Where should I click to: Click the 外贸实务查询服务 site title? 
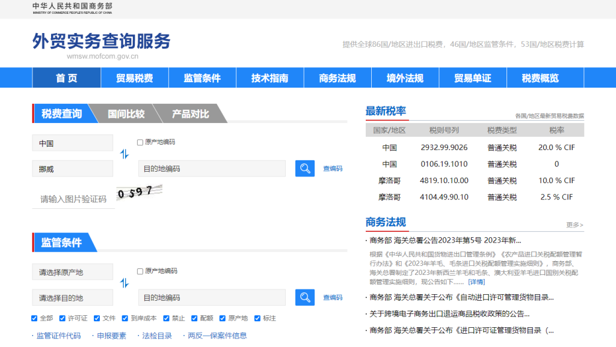tap(101, 41)
